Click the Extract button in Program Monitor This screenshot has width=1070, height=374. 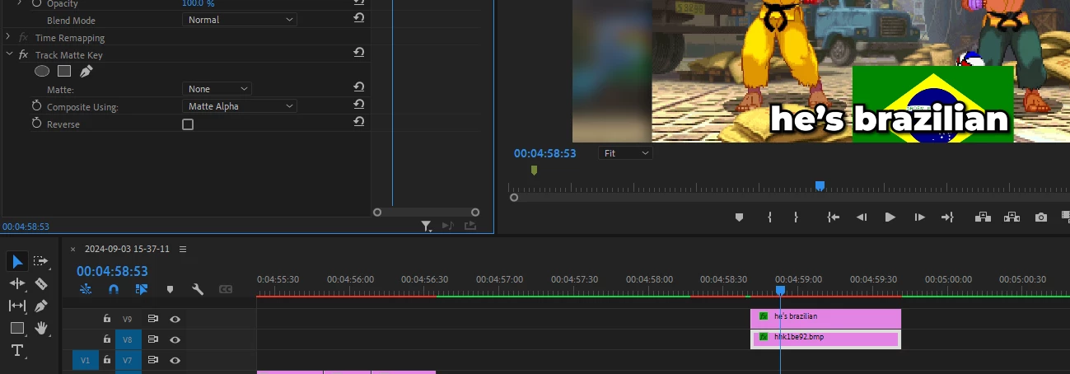[x=1012, y=217]
